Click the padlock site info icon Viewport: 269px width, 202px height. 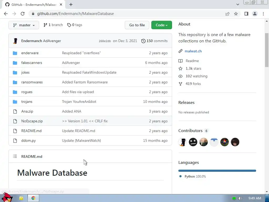tap(33, 14)
